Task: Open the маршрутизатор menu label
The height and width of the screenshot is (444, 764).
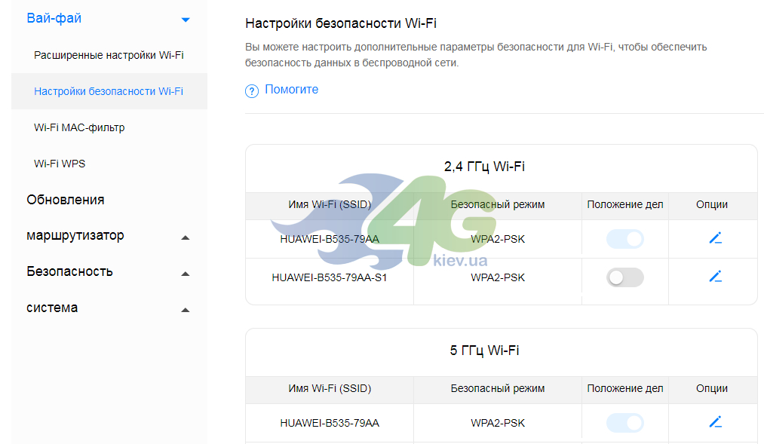Action: point(75,236)
